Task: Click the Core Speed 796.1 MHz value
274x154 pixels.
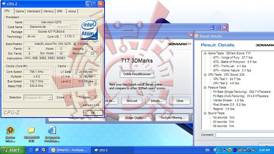Action: tap(37, 72)
